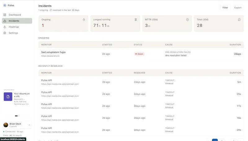This screenshot has width=248, height=141.
Task: Click the Brian Obot profile avatar
Action: click(6, 125)
